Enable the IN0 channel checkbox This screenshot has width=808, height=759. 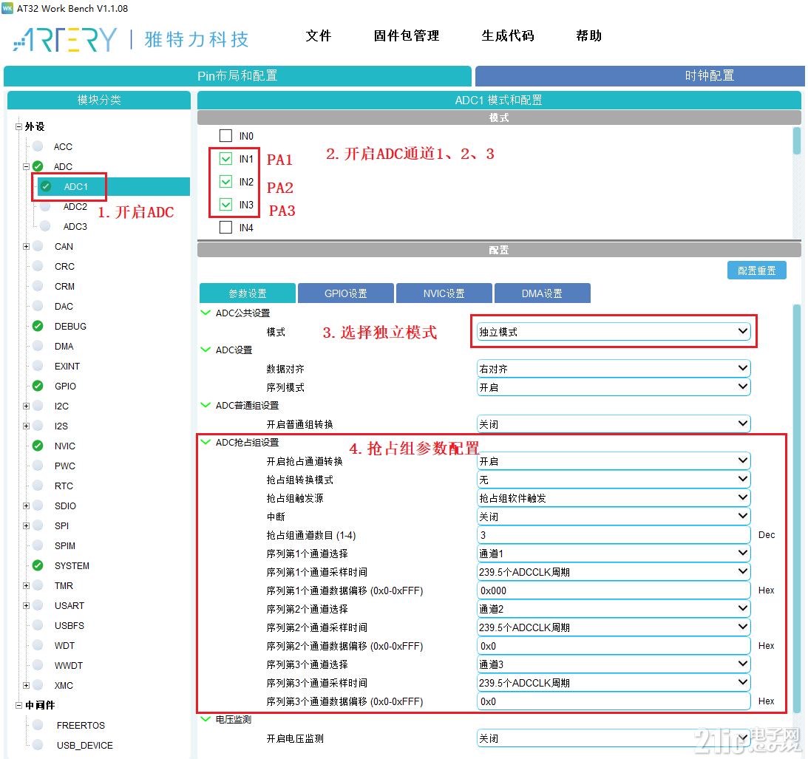pos(225,135)
